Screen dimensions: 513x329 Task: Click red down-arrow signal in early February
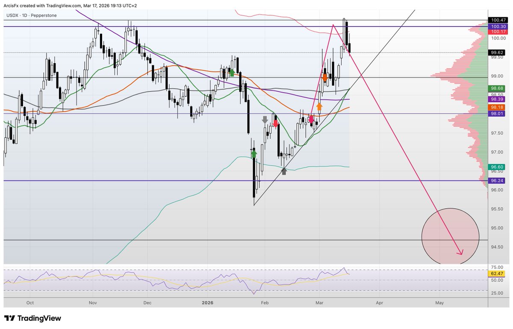[275, 123]
